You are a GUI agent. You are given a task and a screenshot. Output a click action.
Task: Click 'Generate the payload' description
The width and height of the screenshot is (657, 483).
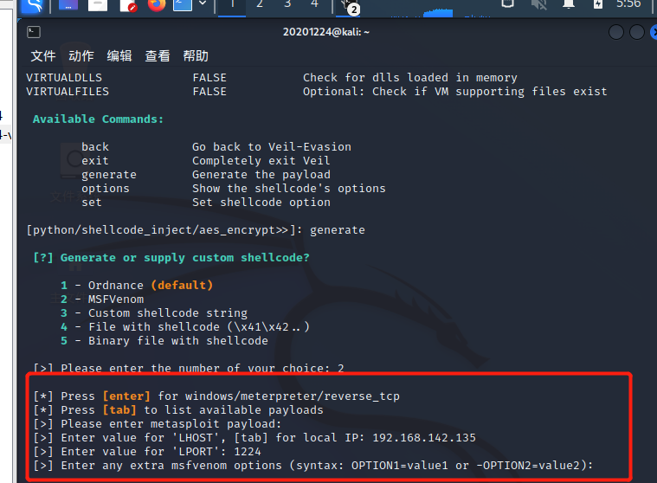261,175
